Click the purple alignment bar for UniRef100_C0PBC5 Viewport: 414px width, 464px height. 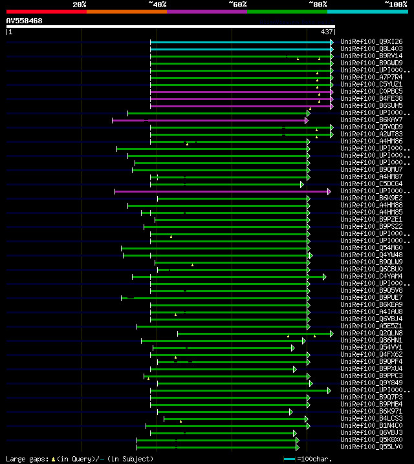241,92
